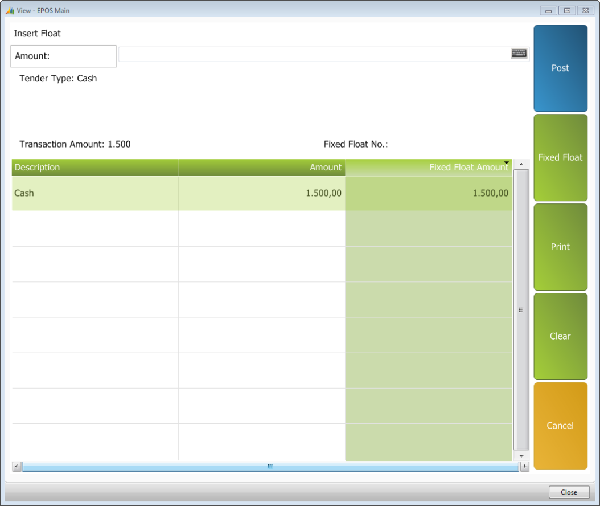Image resolution: width=600 pixels, height=506 pixels.
Task: Click the Close button at bottom
Action: coord(569,492)
